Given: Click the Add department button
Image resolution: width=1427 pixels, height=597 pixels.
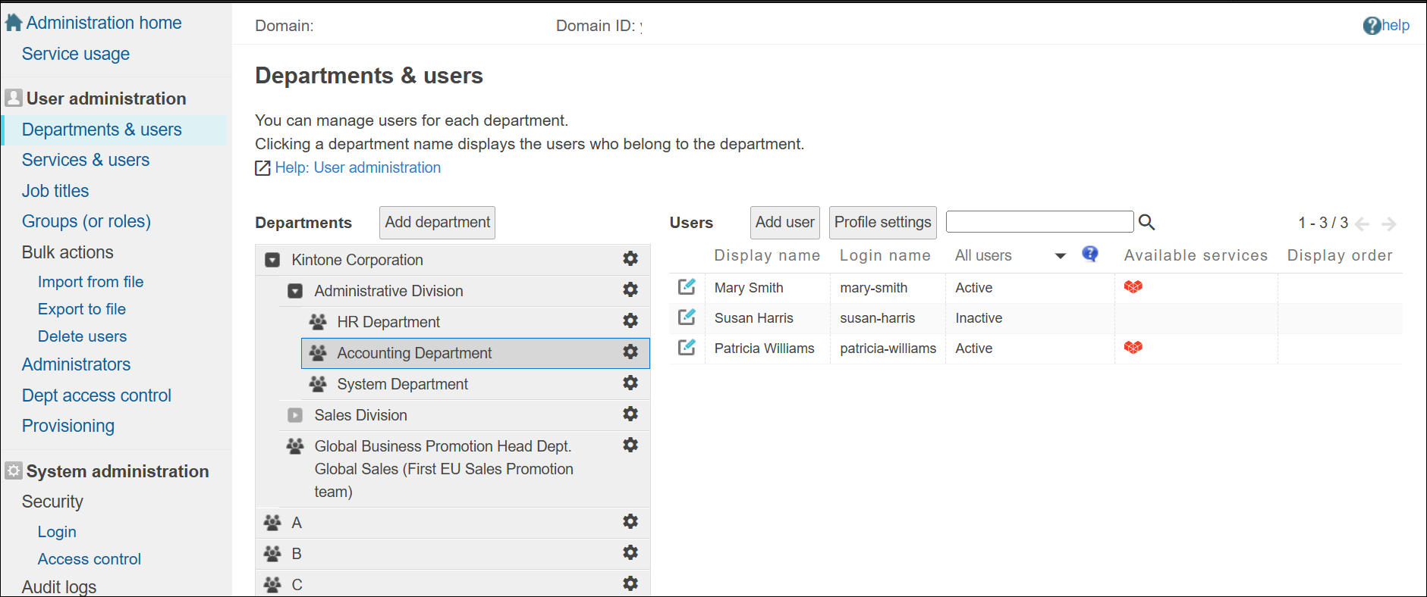Looking at the screenshot, I should click(x=437, y=222).
